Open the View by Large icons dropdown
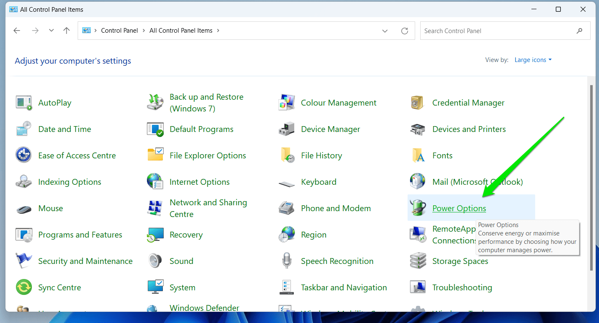 pos(533,60)
